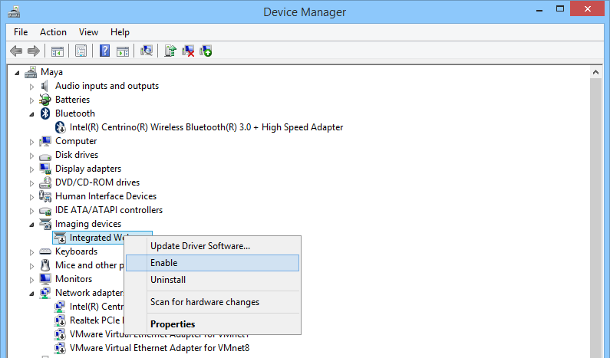This screenshot has height=358, width=610.
Task: Click the Back arrow toolbar icon
Action: click(15, 51)
